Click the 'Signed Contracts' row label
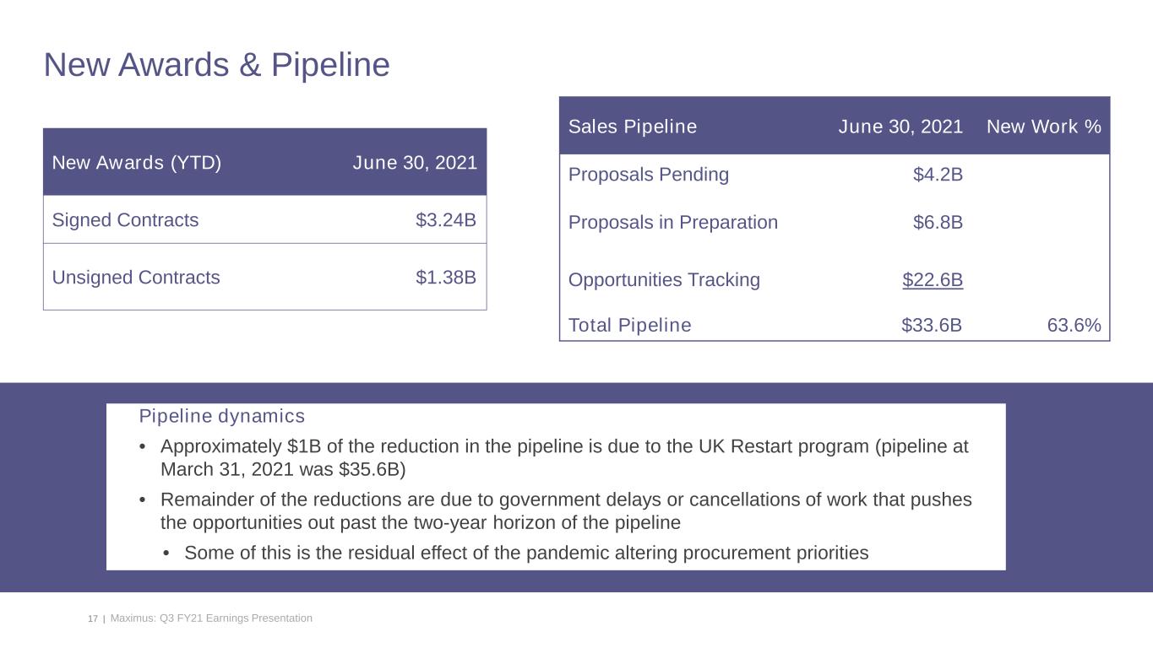1153x648 pixels. point(125,220)
